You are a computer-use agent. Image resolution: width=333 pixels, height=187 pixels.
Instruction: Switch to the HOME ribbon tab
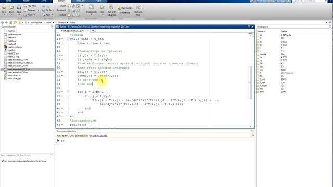[x=8, y=1]
